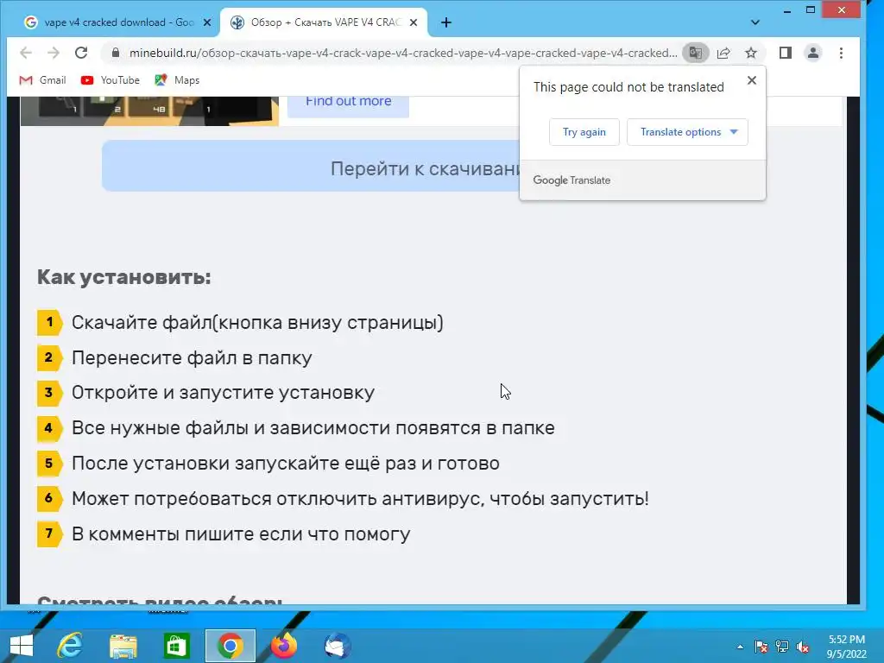Image resolution: width=884 pixels, height=663 pixels.
Task: Open the Chrome profile avatar
Action: point(813,53)
